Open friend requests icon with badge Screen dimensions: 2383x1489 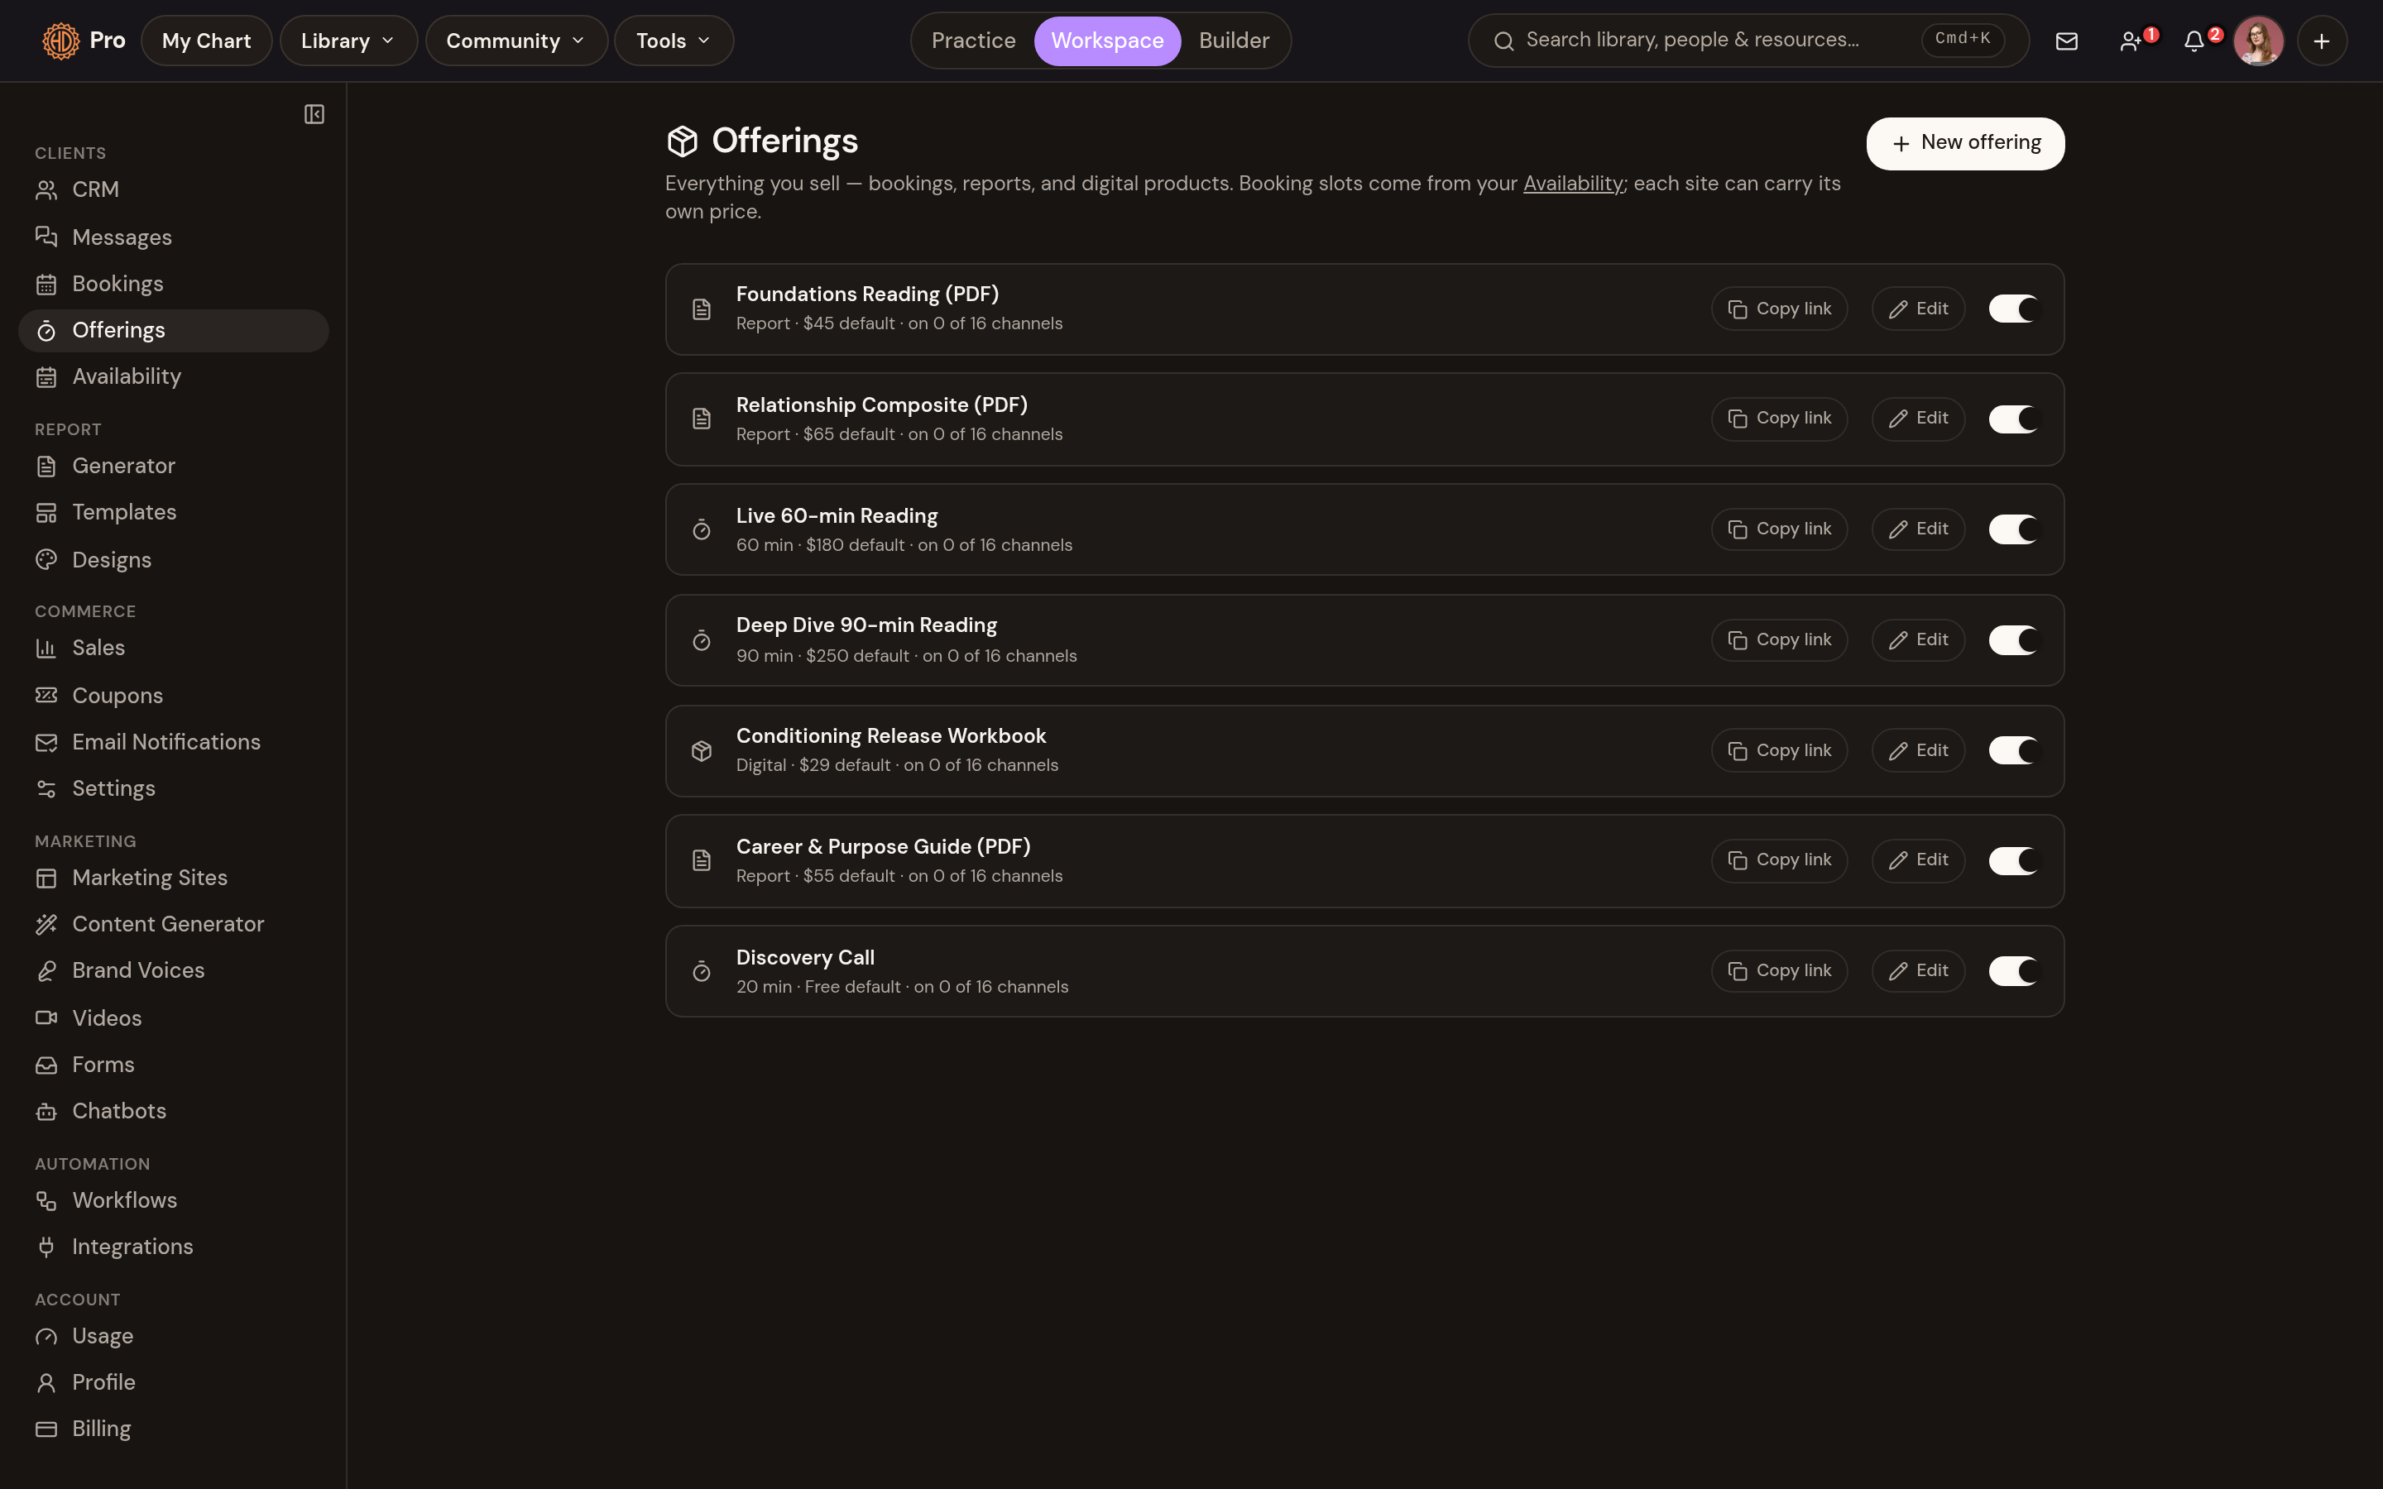[2133, 41]
